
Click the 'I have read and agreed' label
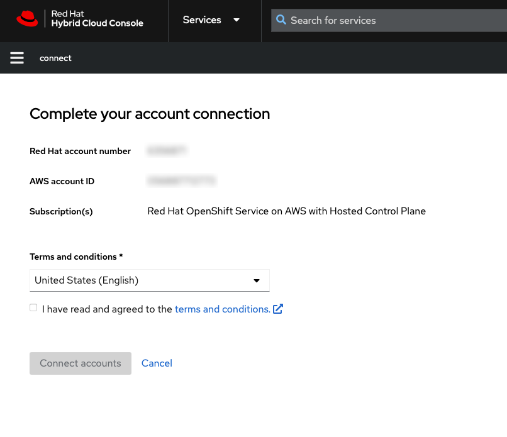[x=107, y=309]
